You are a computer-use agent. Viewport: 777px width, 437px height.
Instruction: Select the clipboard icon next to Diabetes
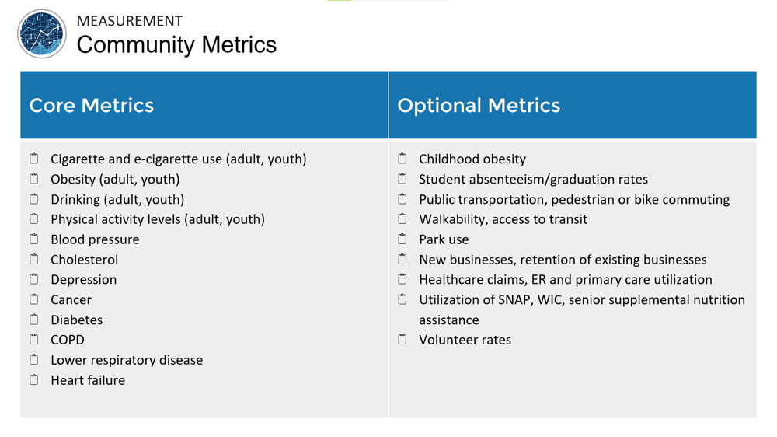(x=34, y=319)
